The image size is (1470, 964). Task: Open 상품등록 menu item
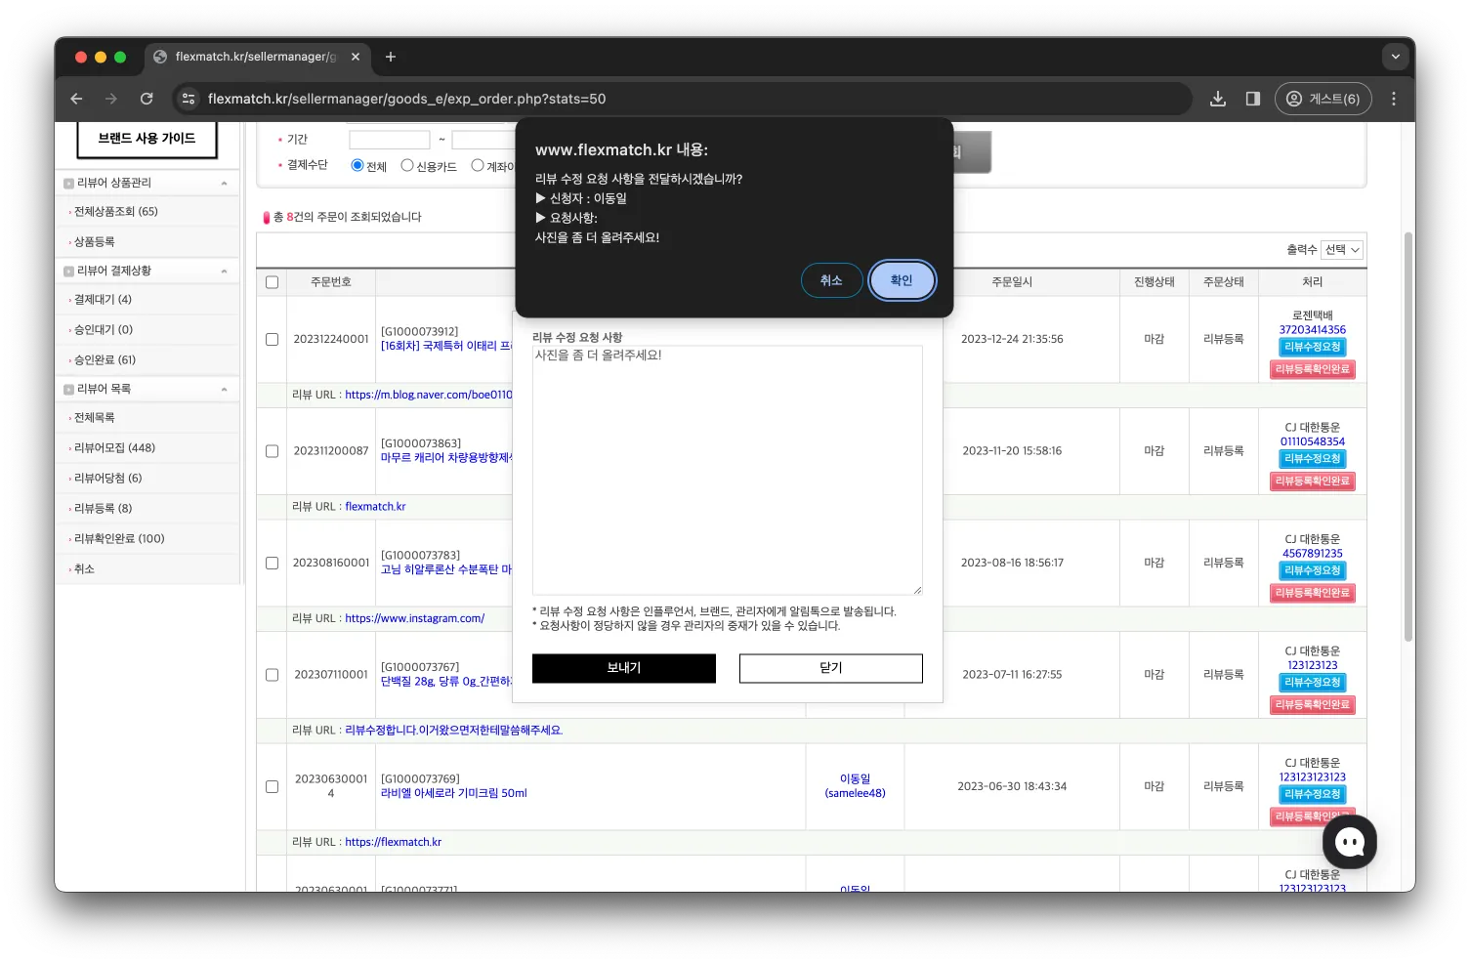coord(95,241)
